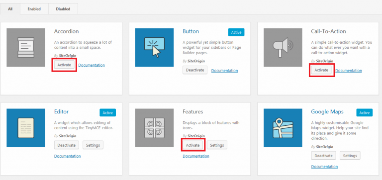Activate the Features widget
The image size is (382, 180).
(193, 145)
